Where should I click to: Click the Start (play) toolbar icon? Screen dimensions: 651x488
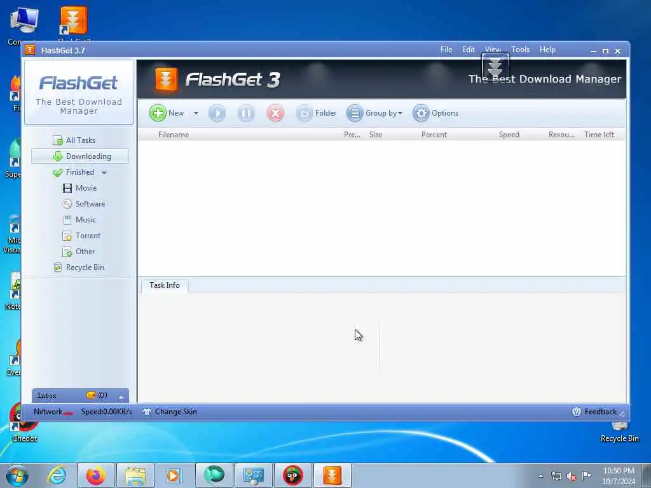(x=217, y=113)
